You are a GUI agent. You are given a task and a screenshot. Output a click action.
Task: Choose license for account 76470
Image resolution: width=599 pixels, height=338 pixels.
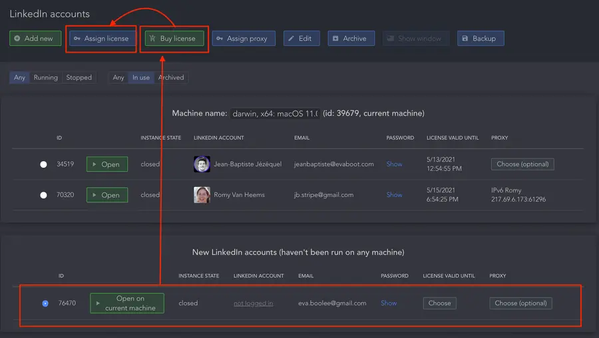(x=440, y=303)
